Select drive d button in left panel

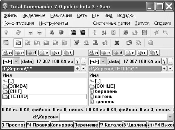point(32,53)
